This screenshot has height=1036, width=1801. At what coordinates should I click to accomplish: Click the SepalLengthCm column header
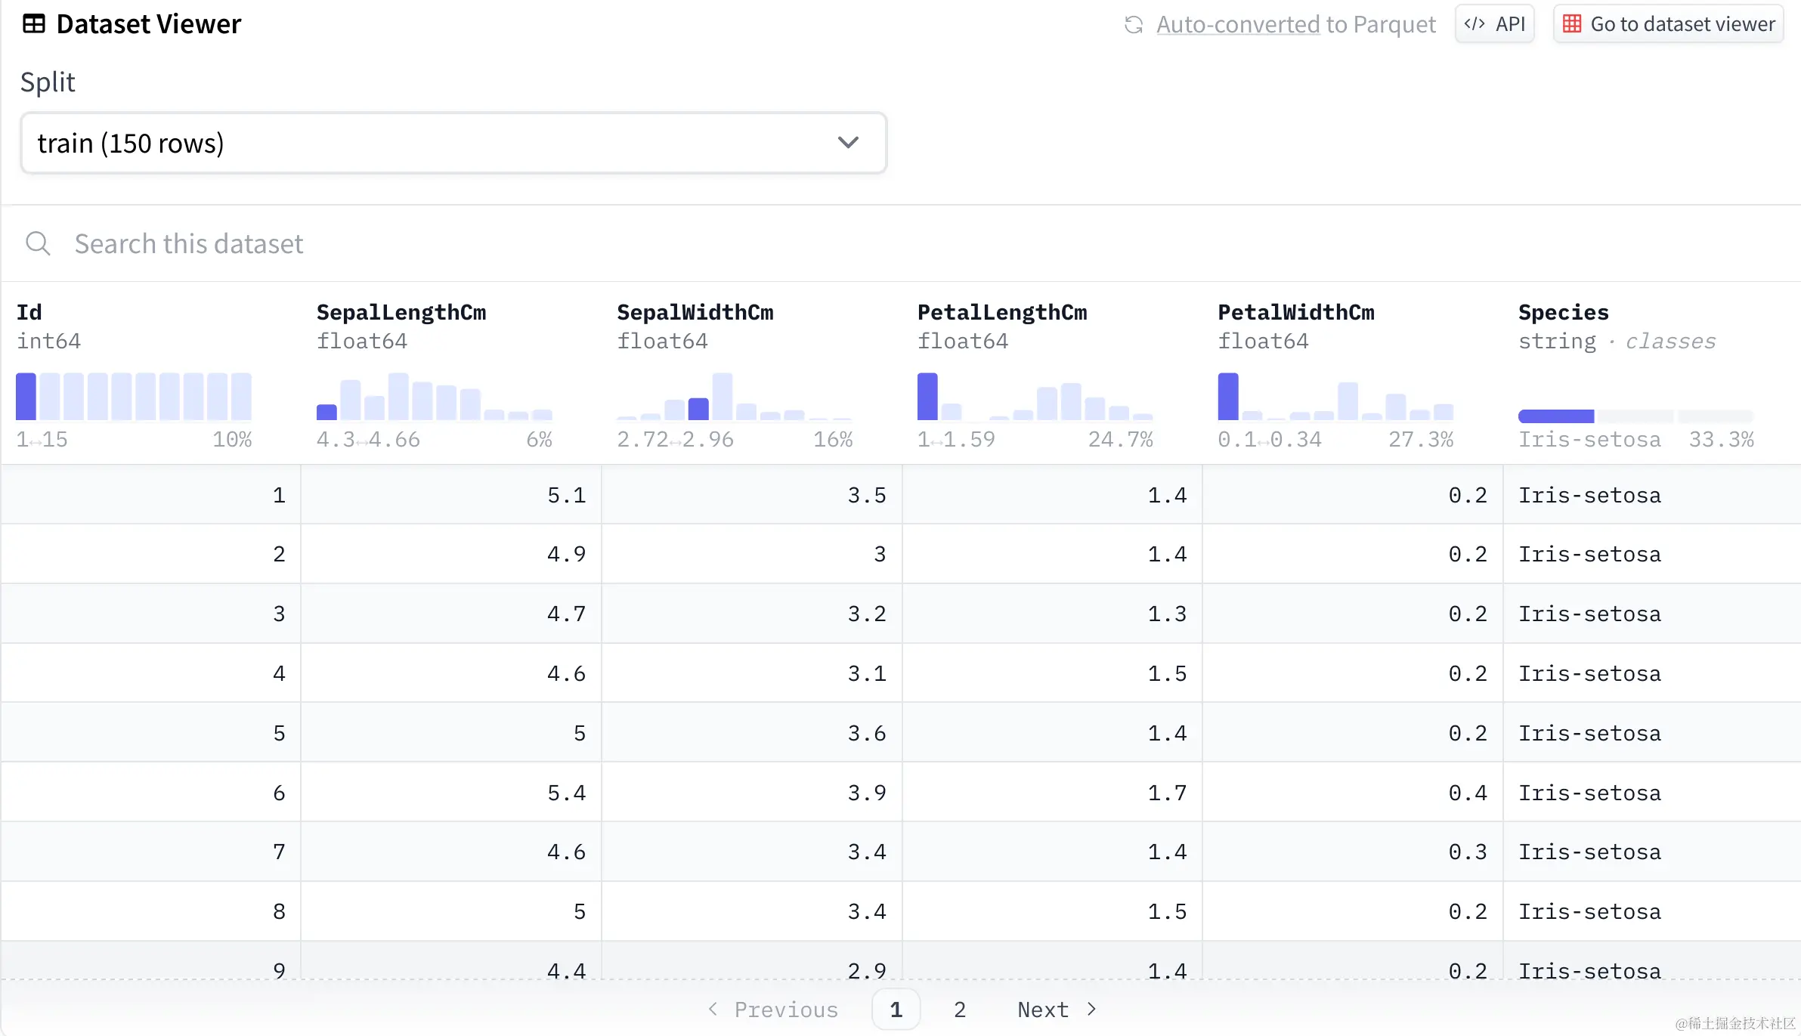401,312
